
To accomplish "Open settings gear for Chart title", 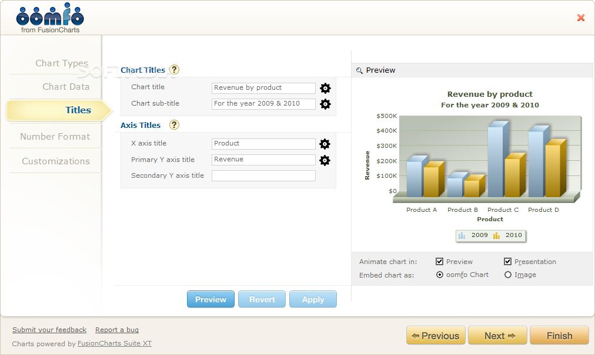I will (x=325, y=88).
